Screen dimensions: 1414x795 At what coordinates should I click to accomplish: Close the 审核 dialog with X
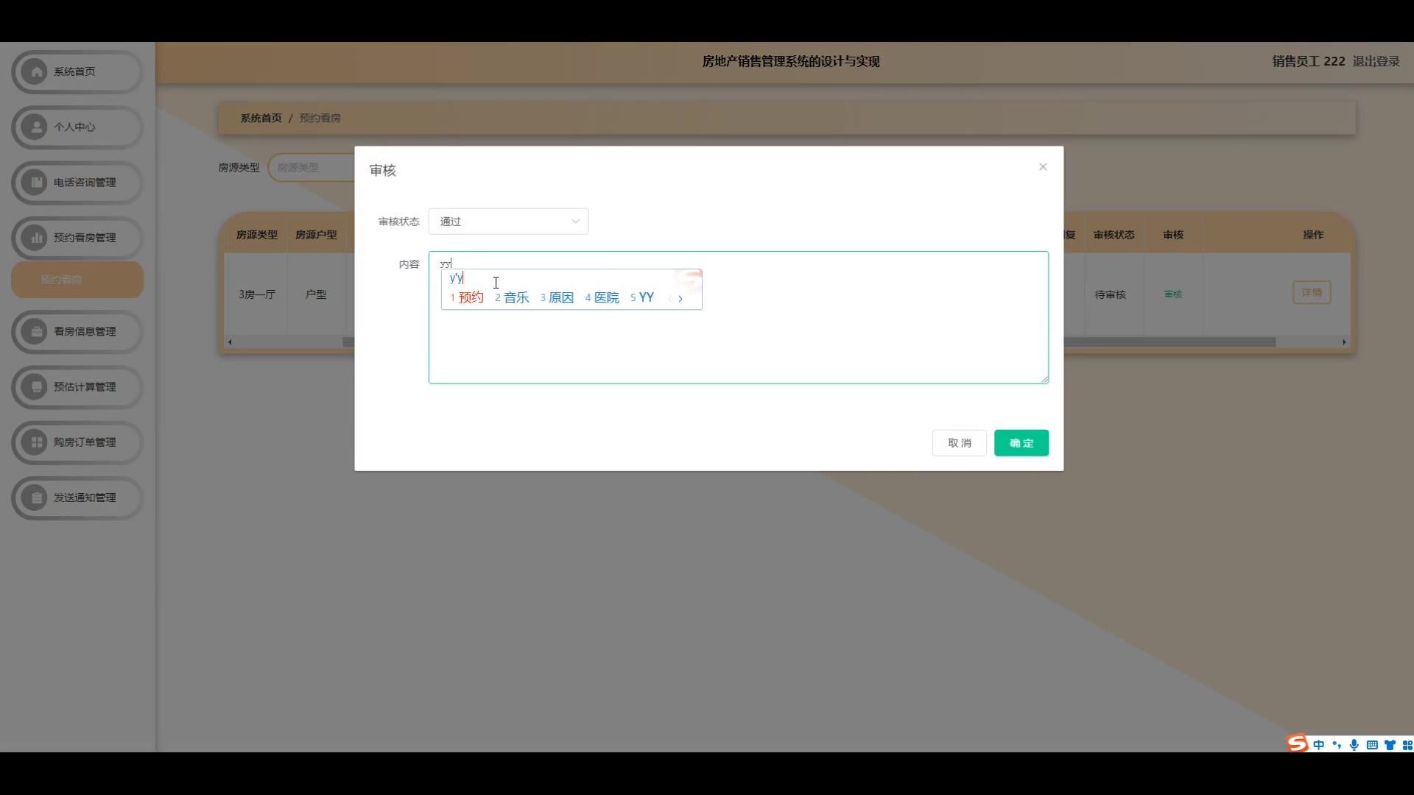coord(1043,167)
